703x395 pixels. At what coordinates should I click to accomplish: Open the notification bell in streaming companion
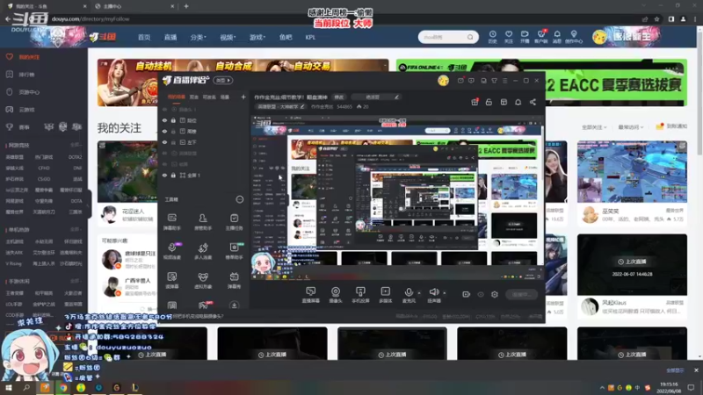click(518, 102)
